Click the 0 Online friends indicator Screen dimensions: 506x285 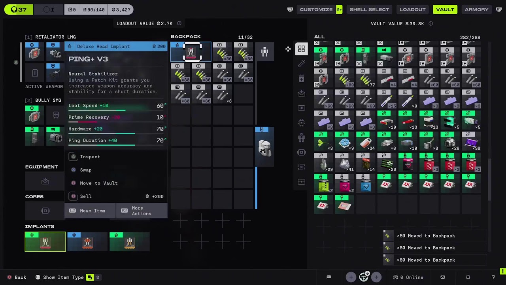click(408, 277)
